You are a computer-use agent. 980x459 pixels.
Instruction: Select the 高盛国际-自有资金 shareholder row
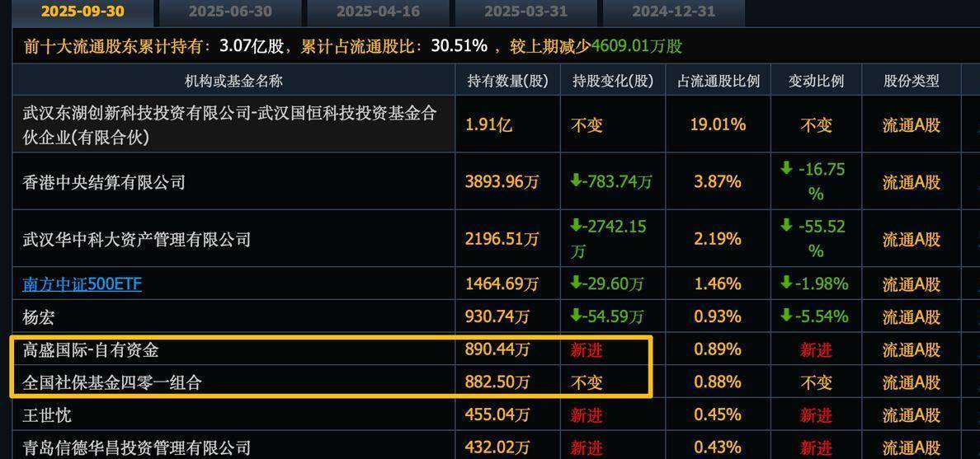pyautogui.click(x=91, y=350)
